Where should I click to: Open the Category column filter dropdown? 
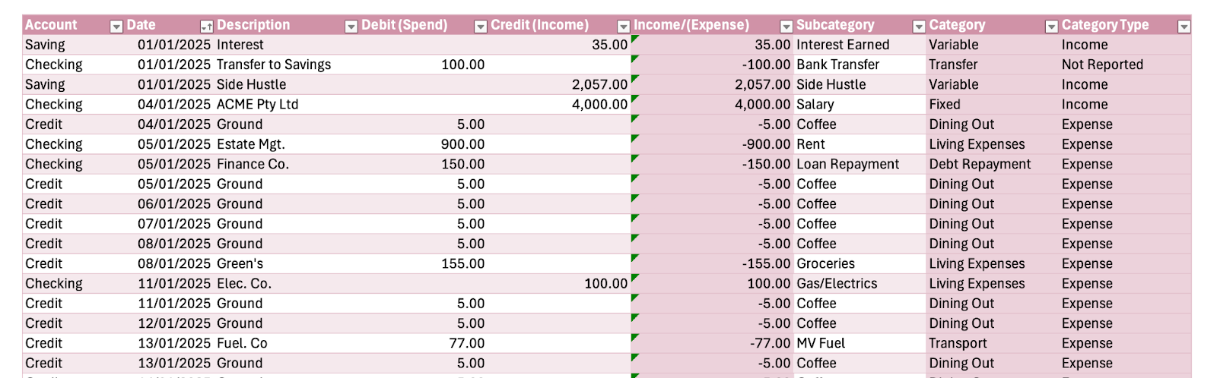pos(1052,27)
